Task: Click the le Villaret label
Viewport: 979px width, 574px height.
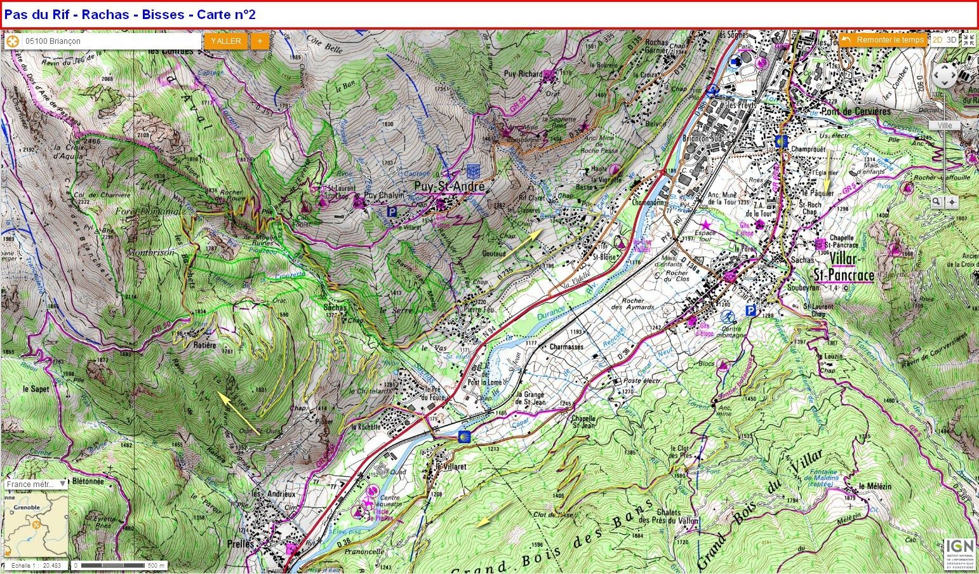Action: pyautogui.click(x=450, y=466)
